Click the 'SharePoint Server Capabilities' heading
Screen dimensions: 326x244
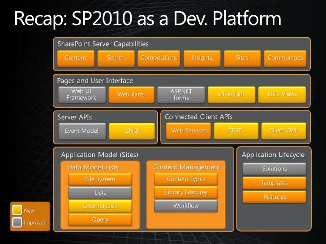[x=103, y=44]
